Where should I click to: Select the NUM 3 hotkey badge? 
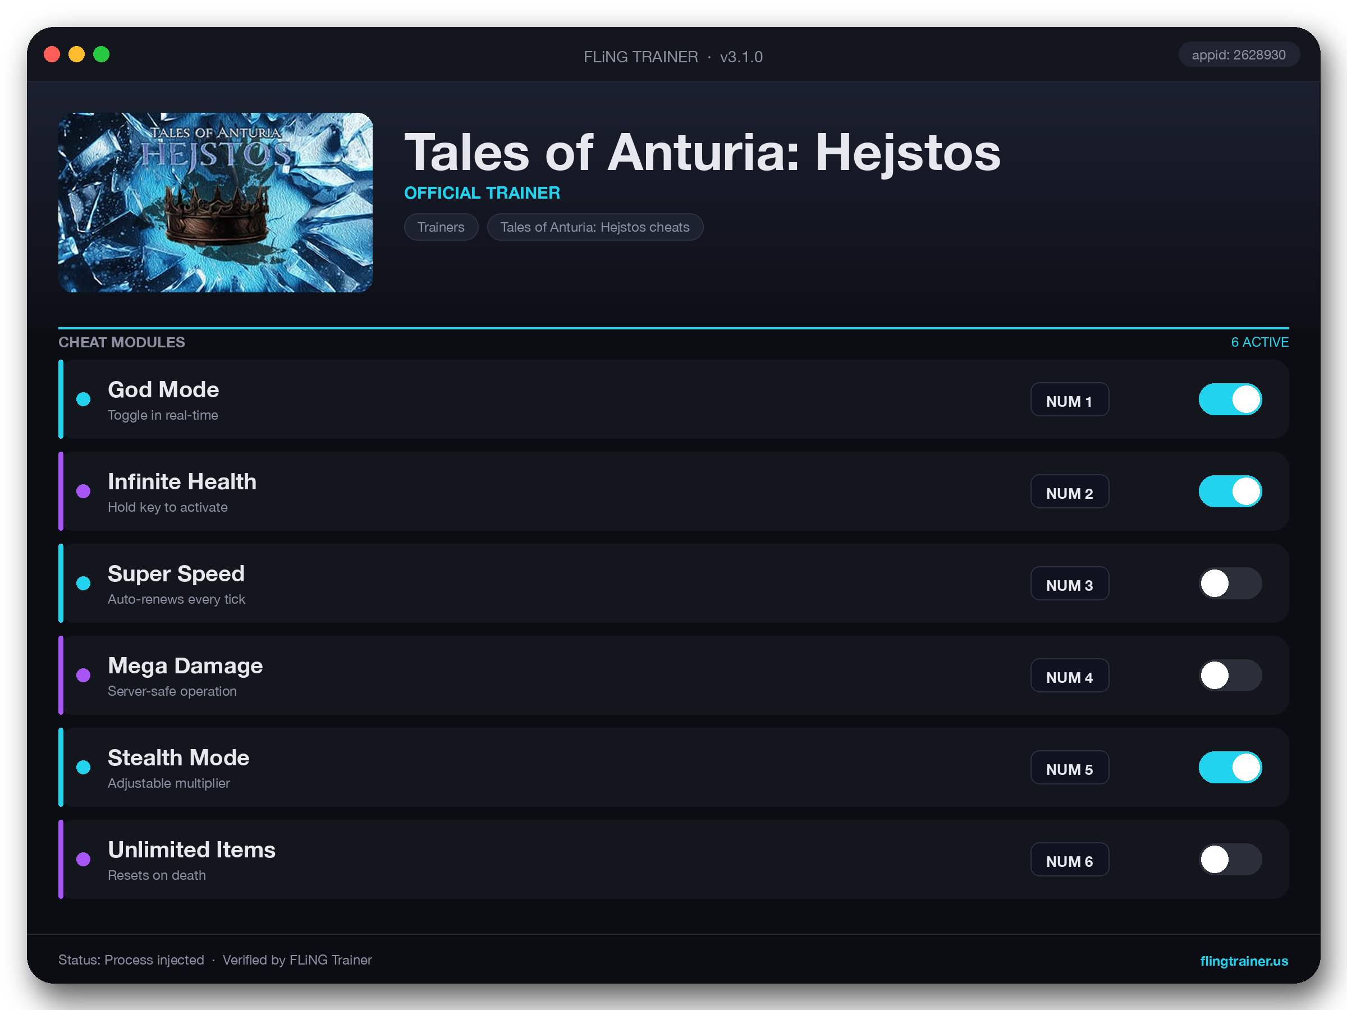click(x=1069, y=583)
